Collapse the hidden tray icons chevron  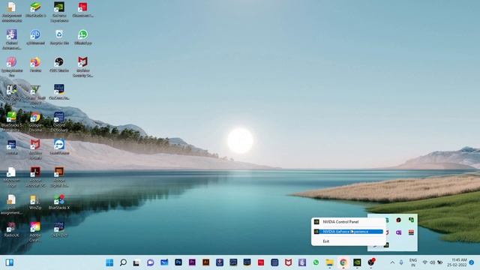click(392, 262)
